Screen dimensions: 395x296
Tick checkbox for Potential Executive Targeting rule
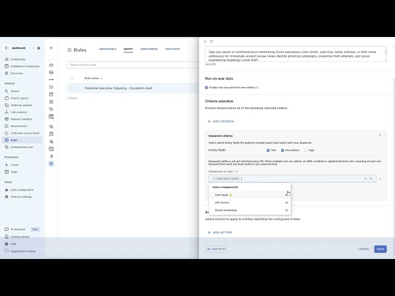click(x=72, y=88)
